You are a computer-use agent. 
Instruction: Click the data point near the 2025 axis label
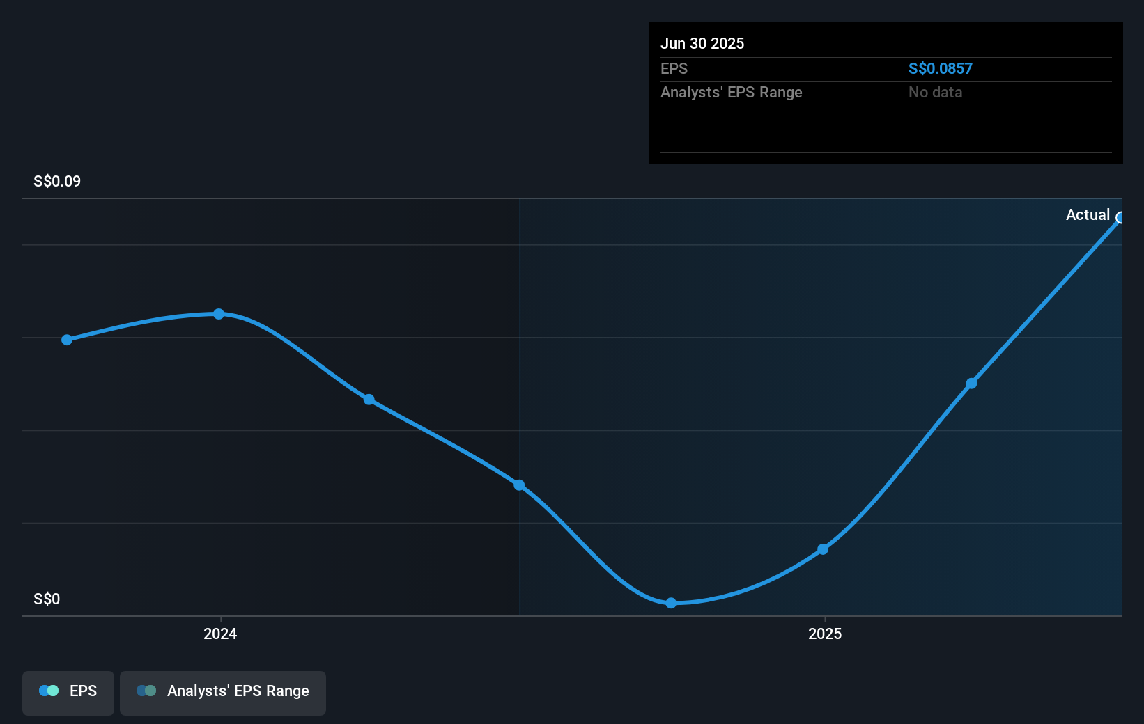[x=823, y=550]
